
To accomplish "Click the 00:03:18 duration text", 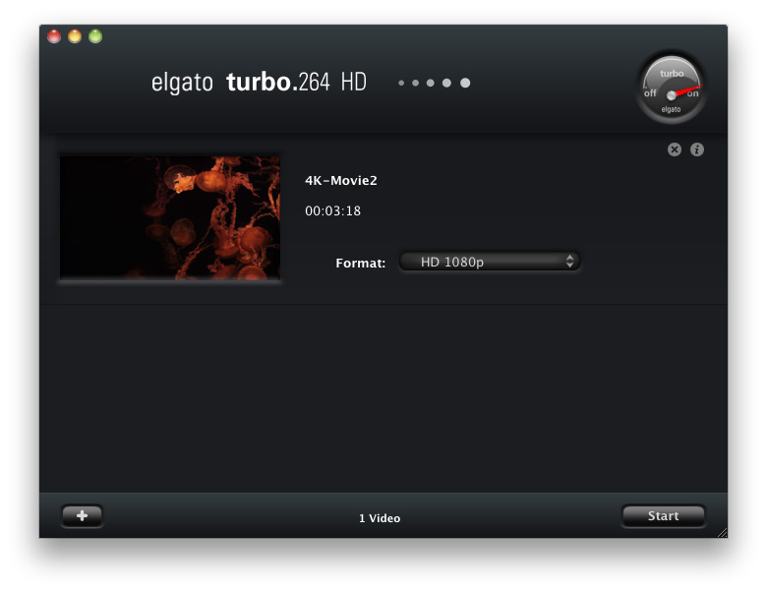I will (332, 210).
